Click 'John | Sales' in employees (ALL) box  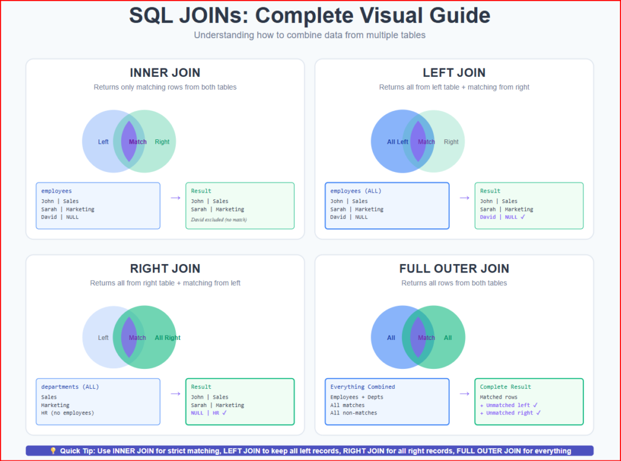[349, 201]
